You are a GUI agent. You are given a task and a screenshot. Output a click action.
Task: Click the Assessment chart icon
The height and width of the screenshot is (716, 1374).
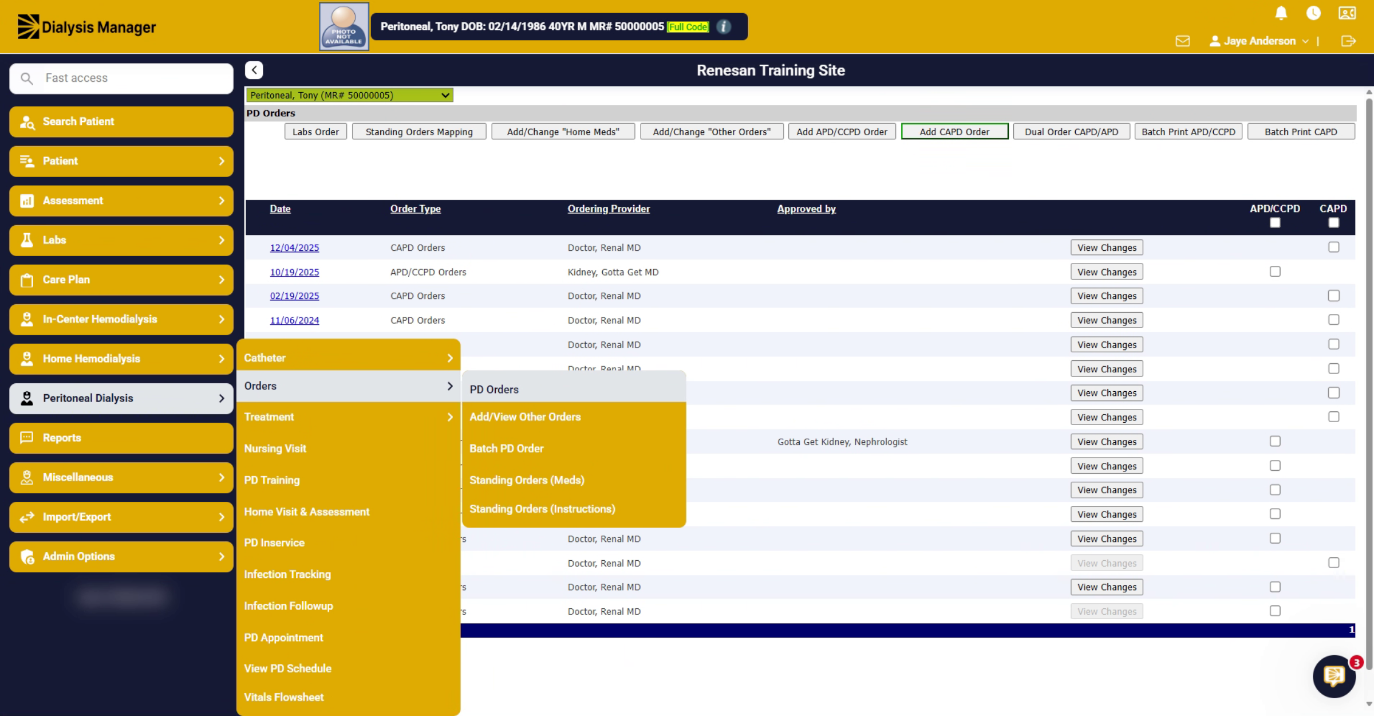coord(27,200)
